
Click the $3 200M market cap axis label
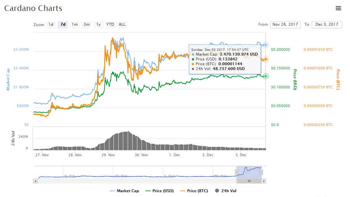click(x=21, y=49)
